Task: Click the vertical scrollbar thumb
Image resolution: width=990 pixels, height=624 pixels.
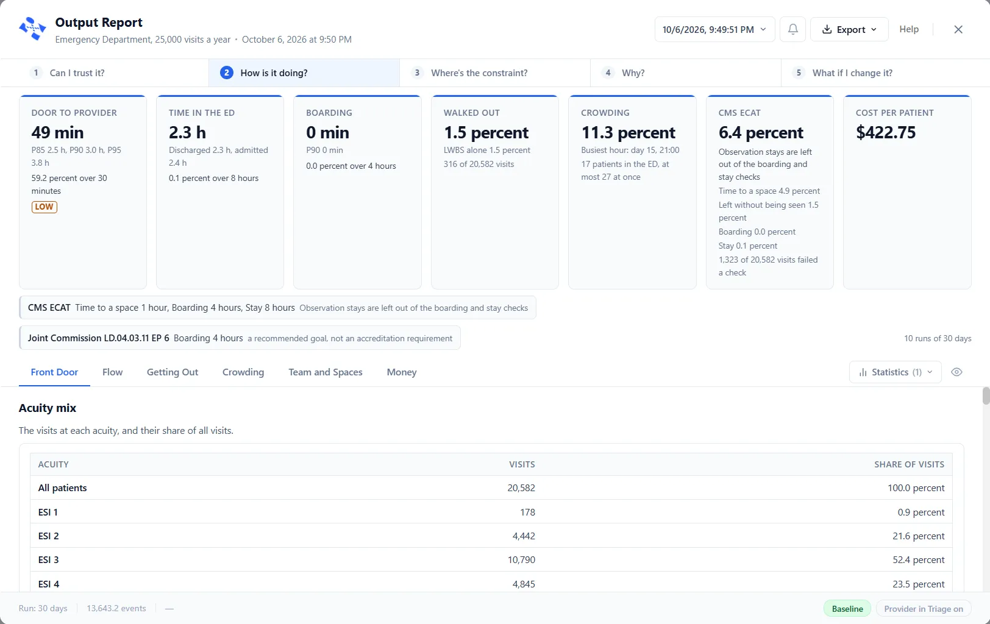Action: click(986, 396)
